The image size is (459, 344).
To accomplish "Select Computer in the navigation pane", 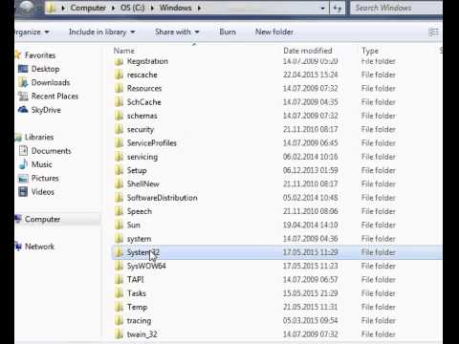I will [x=42, y=219].
